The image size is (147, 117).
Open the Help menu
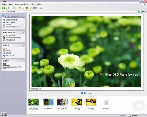click(x=39, y=4)
